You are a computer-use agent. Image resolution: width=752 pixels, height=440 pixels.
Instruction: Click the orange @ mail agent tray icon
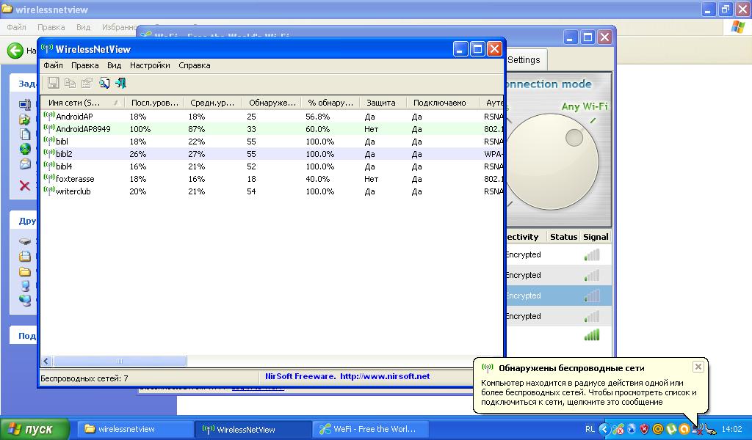pyautogui.click(x=657, y=429)
